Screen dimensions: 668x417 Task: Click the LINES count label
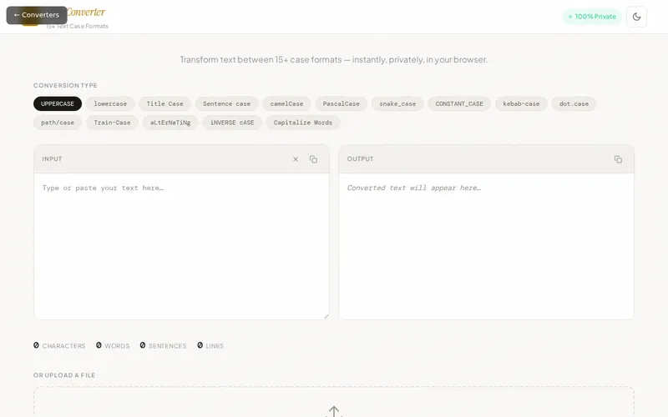tap(215, 346)
